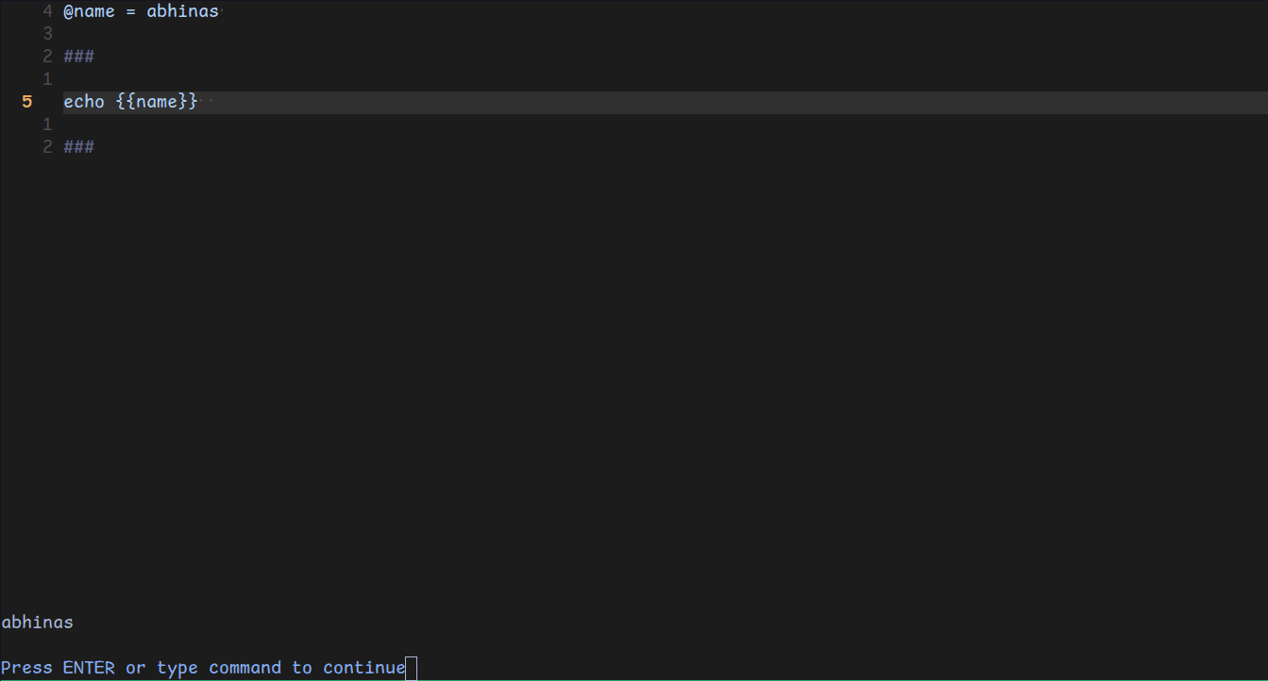Screen dimensions: 1268x681
Task: Click relative line number 2 beside the upper ###
Action: pyautogui.click(x=47, y=57)
